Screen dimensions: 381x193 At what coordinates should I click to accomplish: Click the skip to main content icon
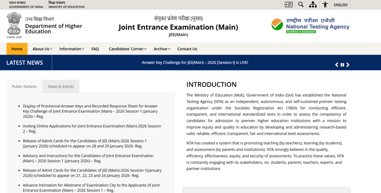coord(288,4)
